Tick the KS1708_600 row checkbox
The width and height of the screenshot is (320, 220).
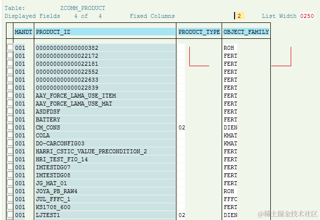pyautogui.click(x=10, y=207)
